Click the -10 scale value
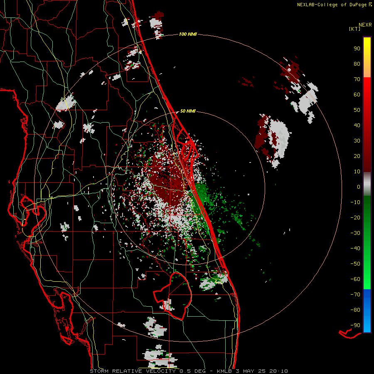This screenshot has width=374, height=374. [355, 202]
